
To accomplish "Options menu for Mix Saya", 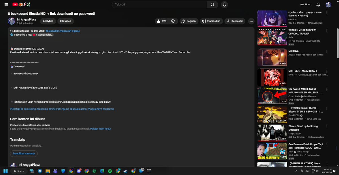I will tap(327, 51).
